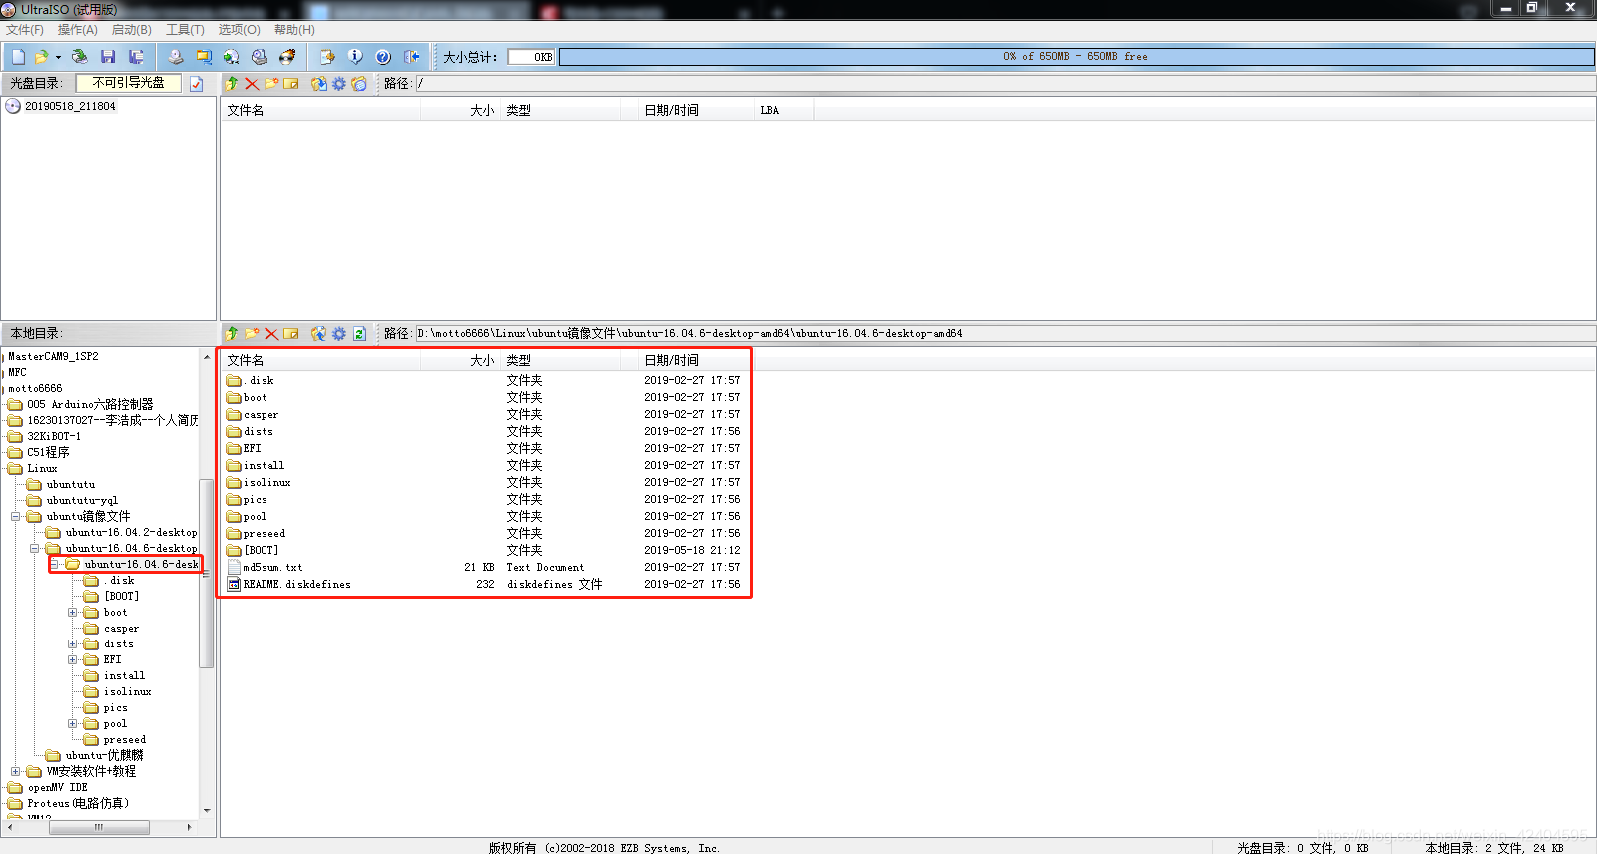Click the disc pane New Folder icon
Screen dimensions: 1597x854
(x=271, y=84)
